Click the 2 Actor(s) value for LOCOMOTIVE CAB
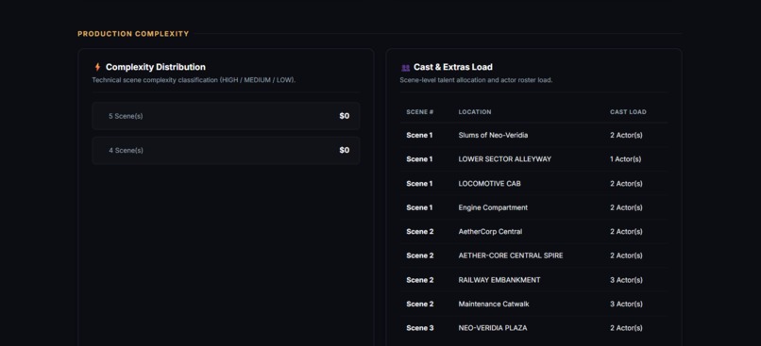The image size is (761, 346). coord(626,183)
